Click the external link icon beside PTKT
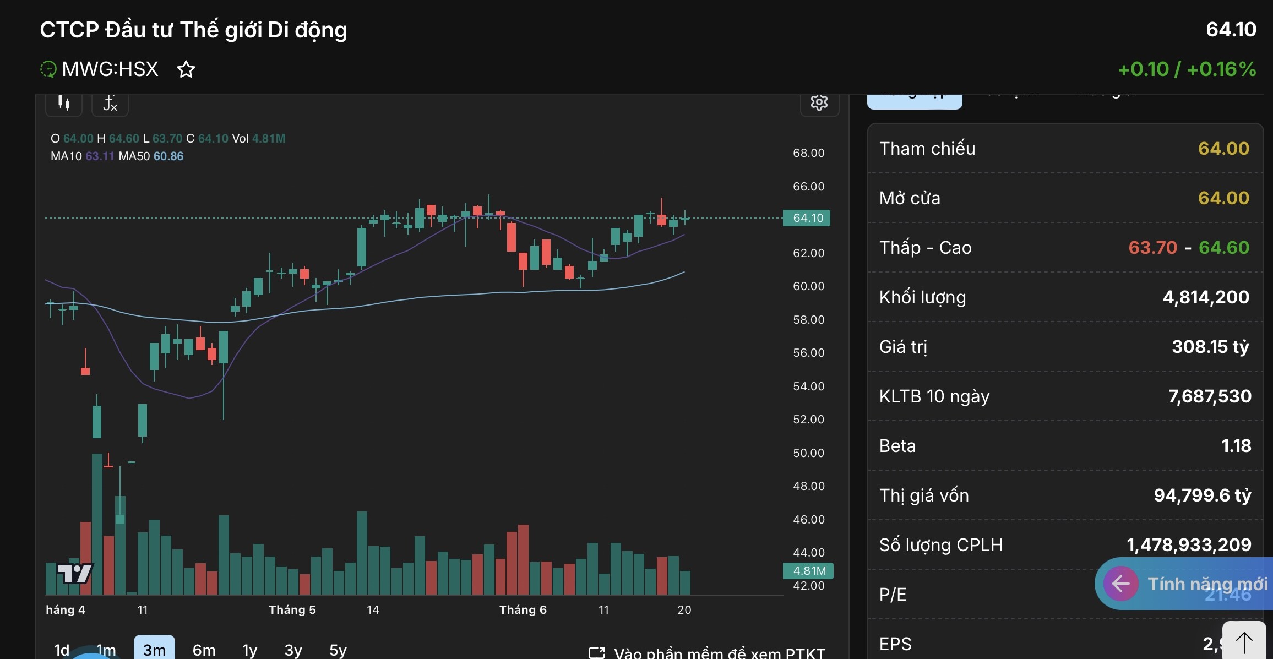 coord(596,653)
